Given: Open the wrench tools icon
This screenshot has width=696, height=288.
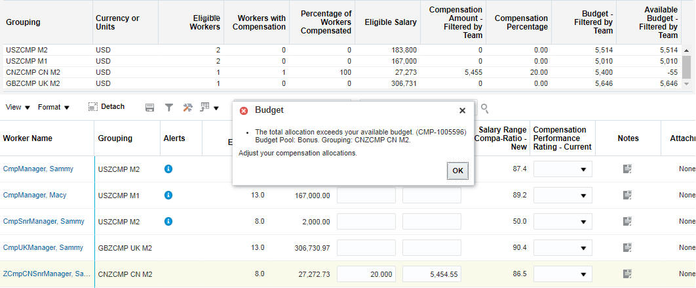Looking at the screenshot, I should coord(187,107).
